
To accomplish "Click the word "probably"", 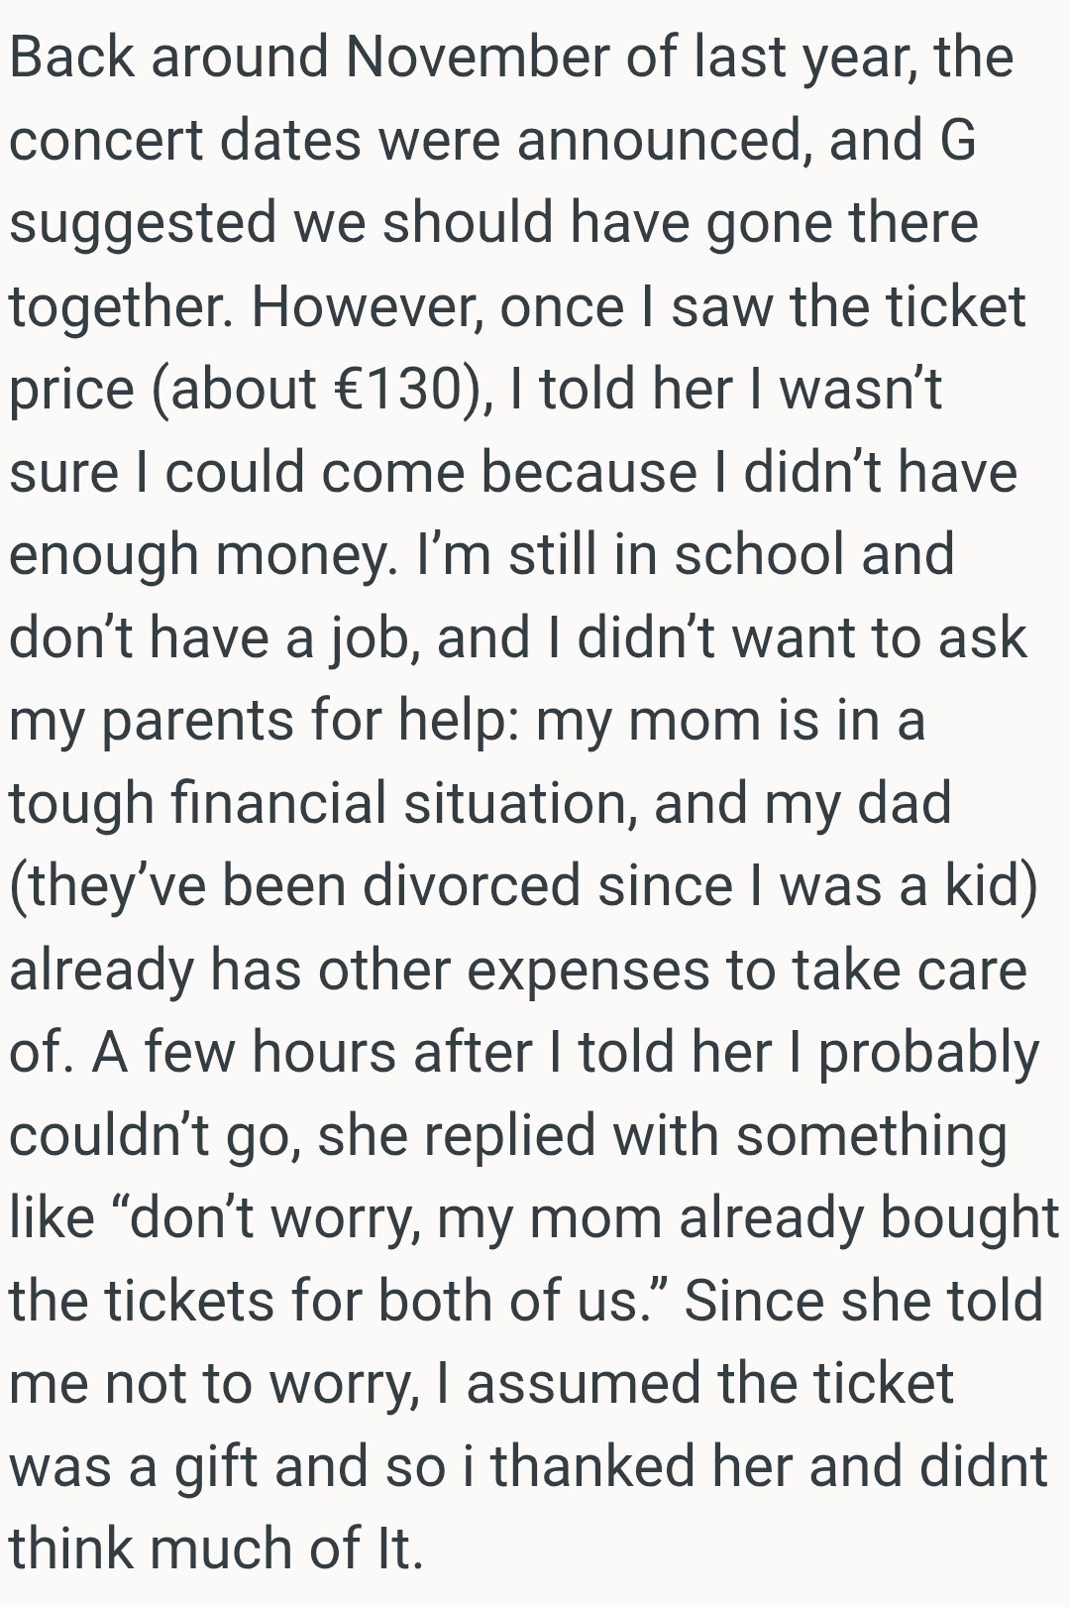I will pyautogui.click(x=929, y=1053).
